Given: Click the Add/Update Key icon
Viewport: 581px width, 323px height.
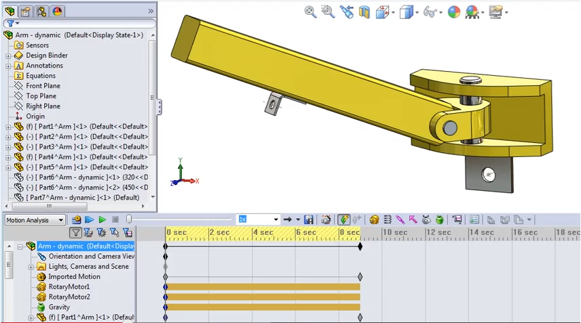Looking at the screenshot, I should pos(356,220).
